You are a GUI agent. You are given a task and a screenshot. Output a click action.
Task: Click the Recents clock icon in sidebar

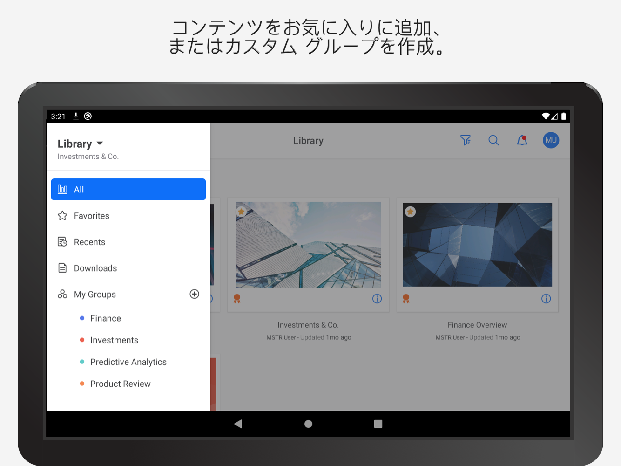pos(62,242)
